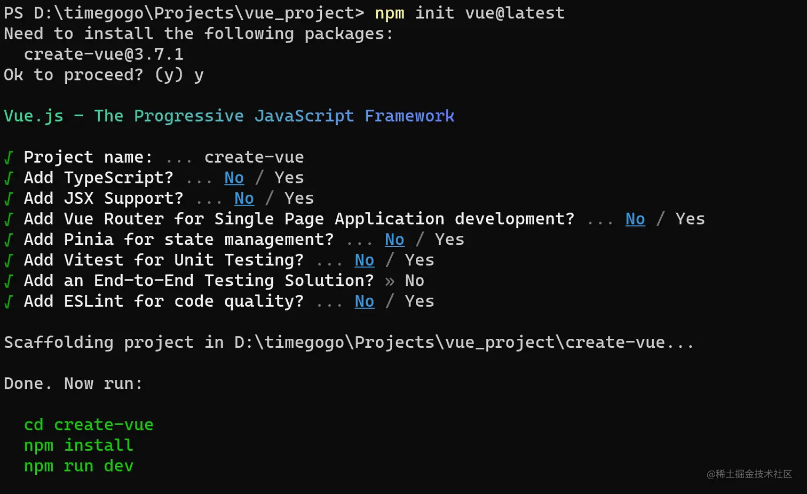Viewport: 807px width, 494px height.
Task: Click the green checkmark beside Add Pinia
Action: 9,240
